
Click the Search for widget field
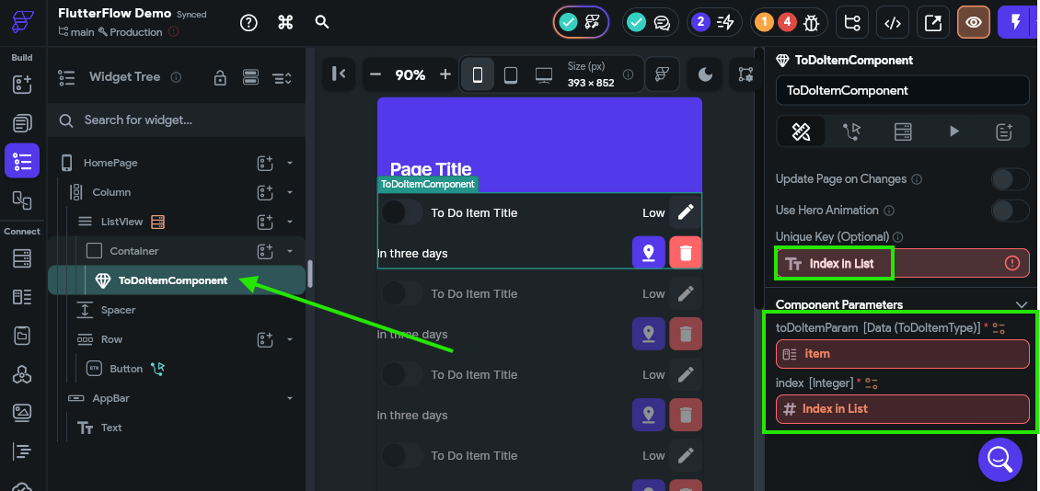177,120
